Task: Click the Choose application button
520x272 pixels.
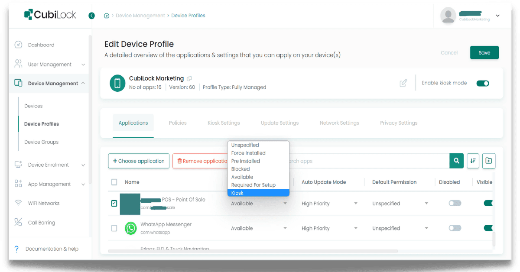Action: pos(139,161)
